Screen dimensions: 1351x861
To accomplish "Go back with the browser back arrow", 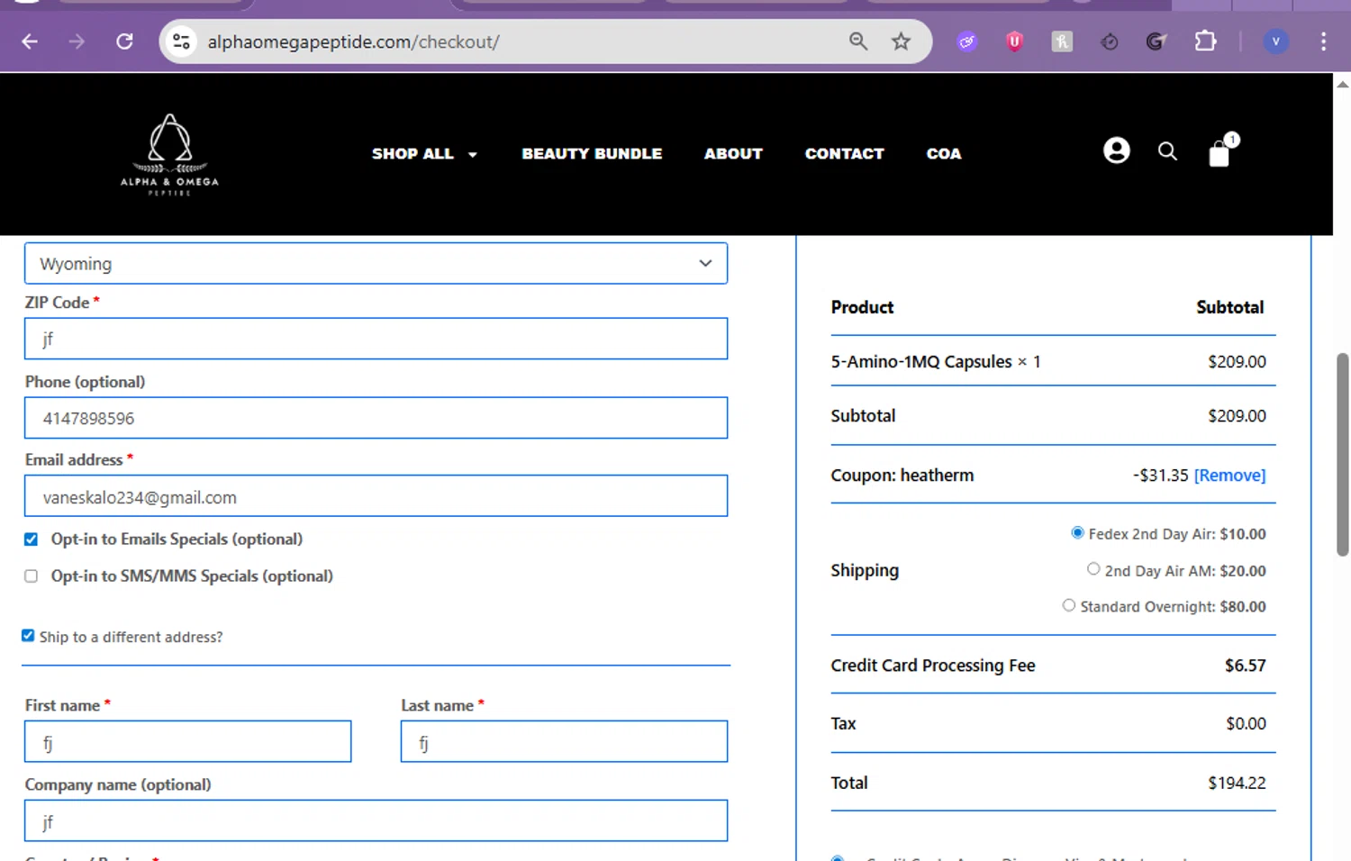I will click(x=30, y=41).
